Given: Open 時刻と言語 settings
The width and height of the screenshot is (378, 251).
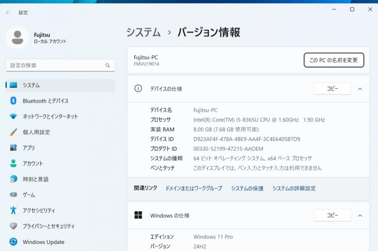Looking at the screenshot, I should click(x=60, y=179).
